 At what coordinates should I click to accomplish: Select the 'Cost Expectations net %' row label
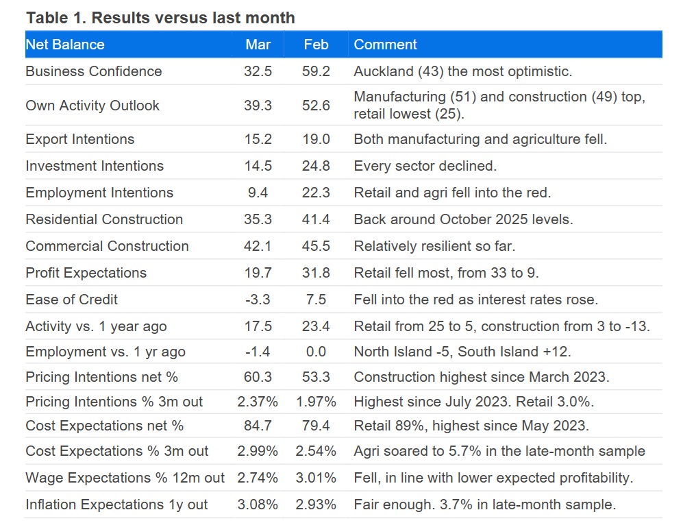[105, 426]
